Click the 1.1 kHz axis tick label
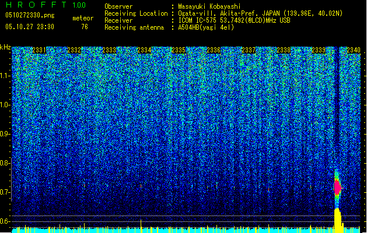The height and width of the screenshot is (233, 367). pos(5,76)
